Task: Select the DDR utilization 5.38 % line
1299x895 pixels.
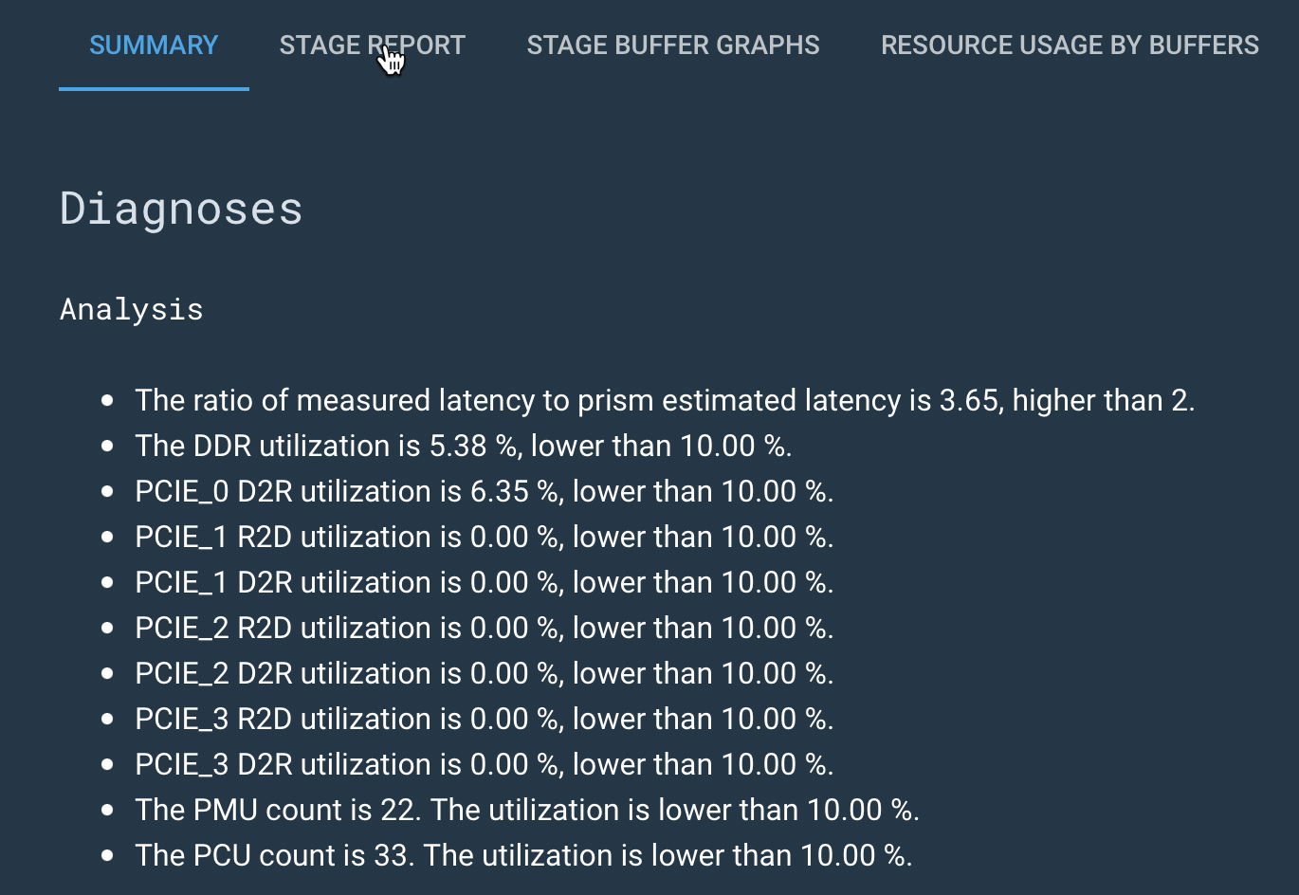Action: click(x=463, y=447)
